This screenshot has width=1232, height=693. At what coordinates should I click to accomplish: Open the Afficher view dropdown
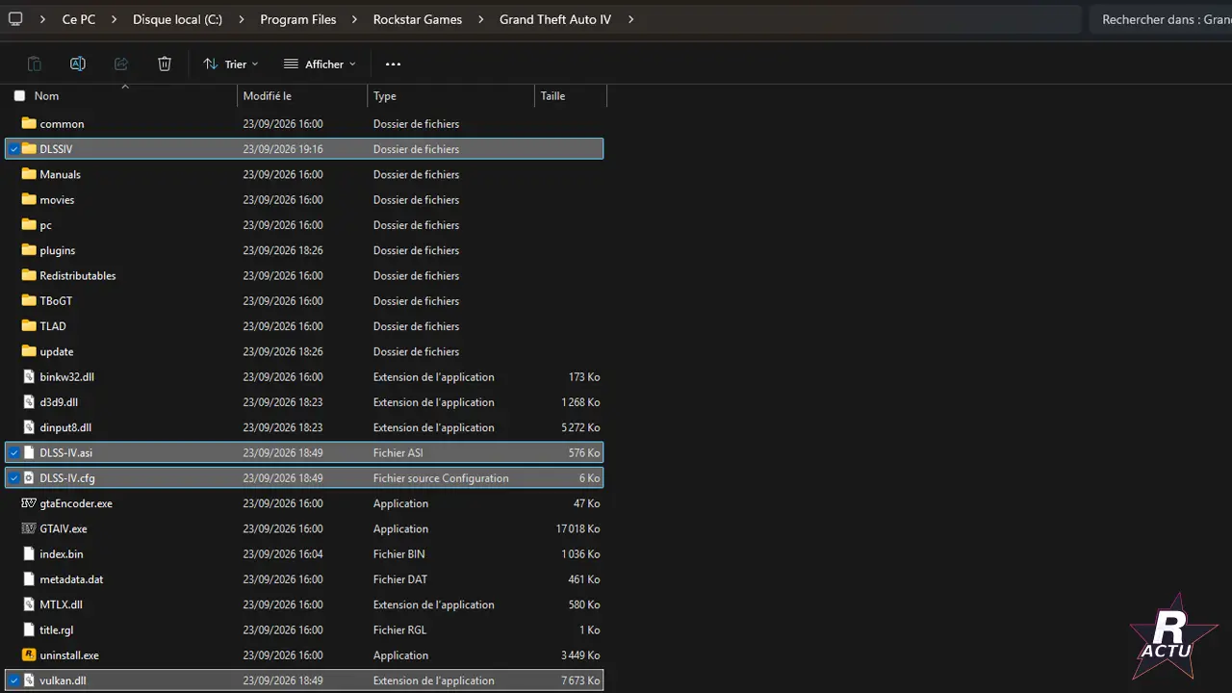[320, 64]
